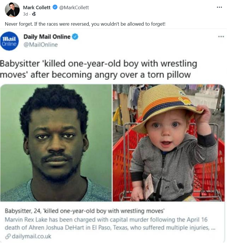
Task: Open the @MarkCollett handle link
Action: click(74, 7)
